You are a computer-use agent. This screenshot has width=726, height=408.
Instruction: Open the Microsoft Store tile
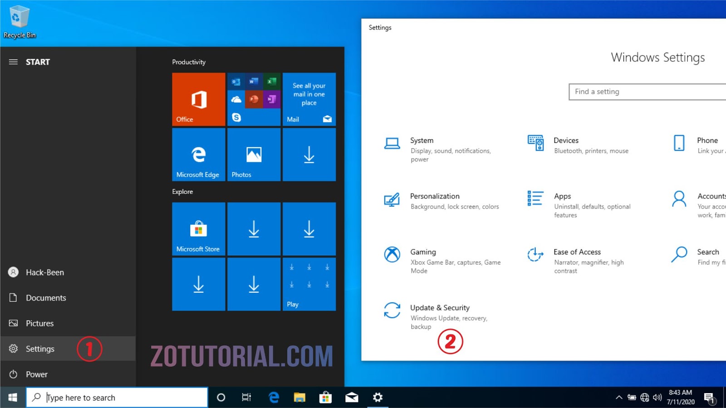199,229
